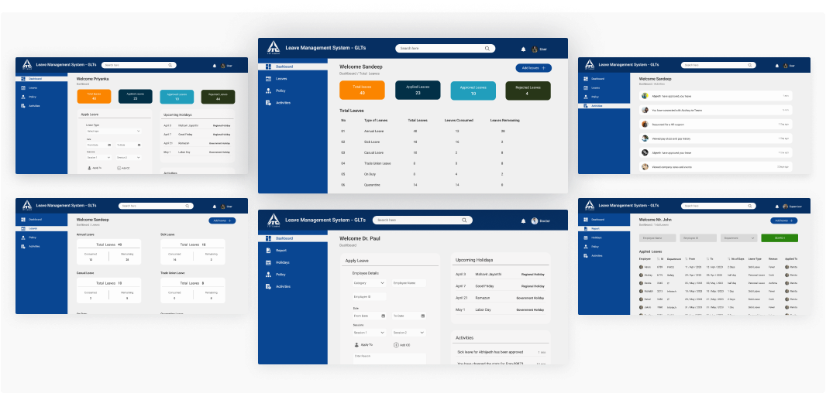The height and width of the screenshot is (393, 826).
Task: Click Holidays calendar icon in Dr. Paul's sidebar
Action: click(267, 262)
